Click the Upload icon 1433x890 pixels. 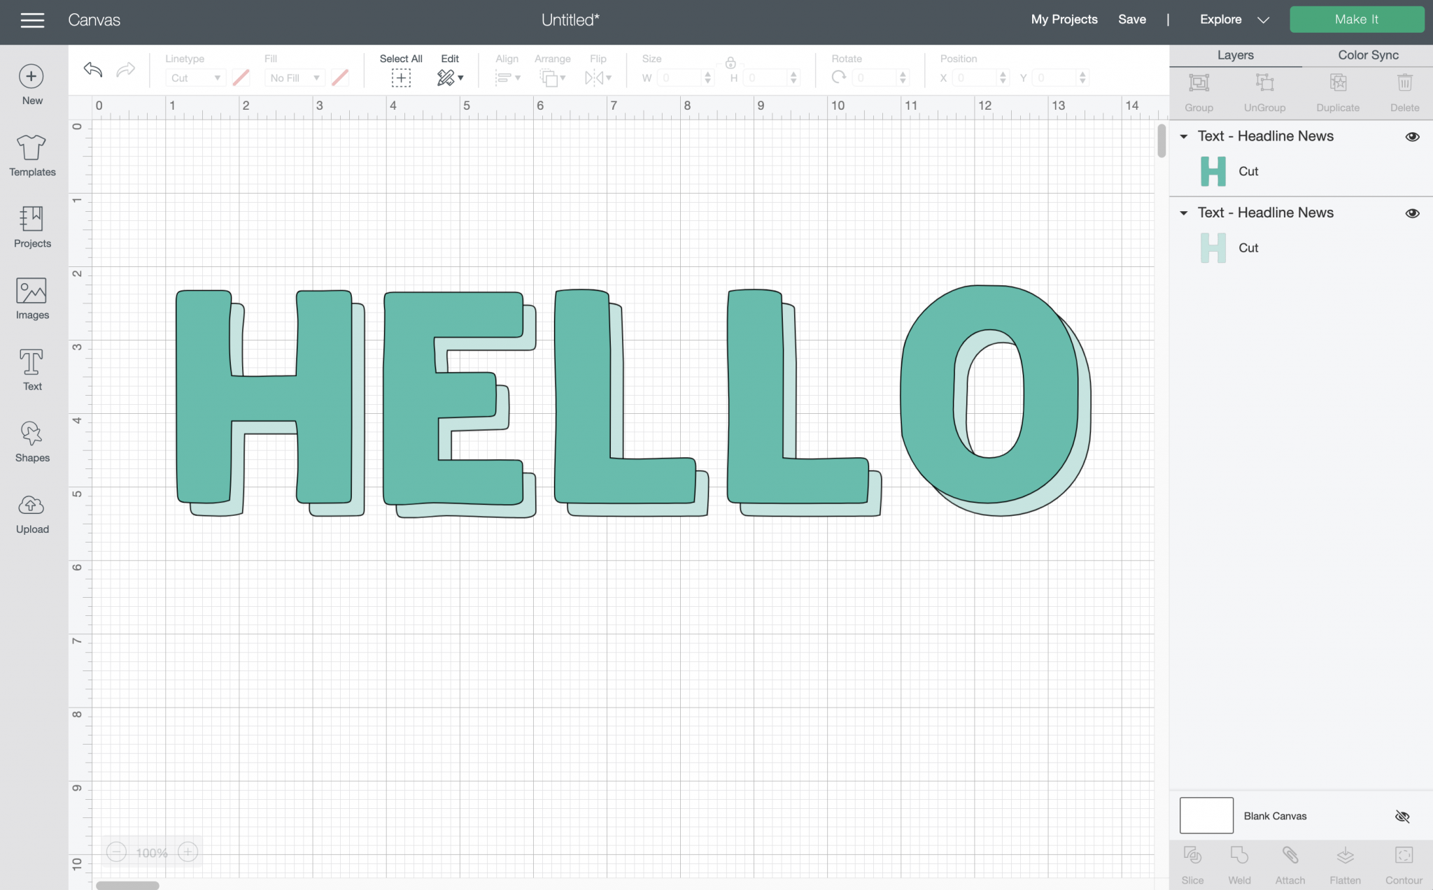click(31, 505)
